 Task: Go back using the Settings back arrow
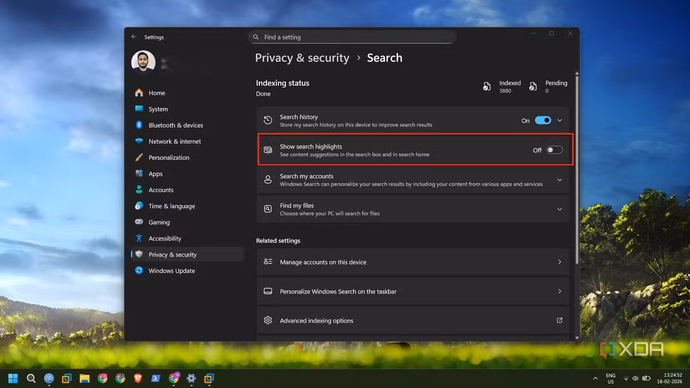pos(134,37)
